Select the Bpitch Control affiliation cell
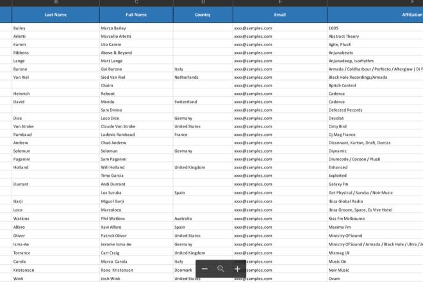The height and width of the screenshot is (282, 423). (375, 85)
